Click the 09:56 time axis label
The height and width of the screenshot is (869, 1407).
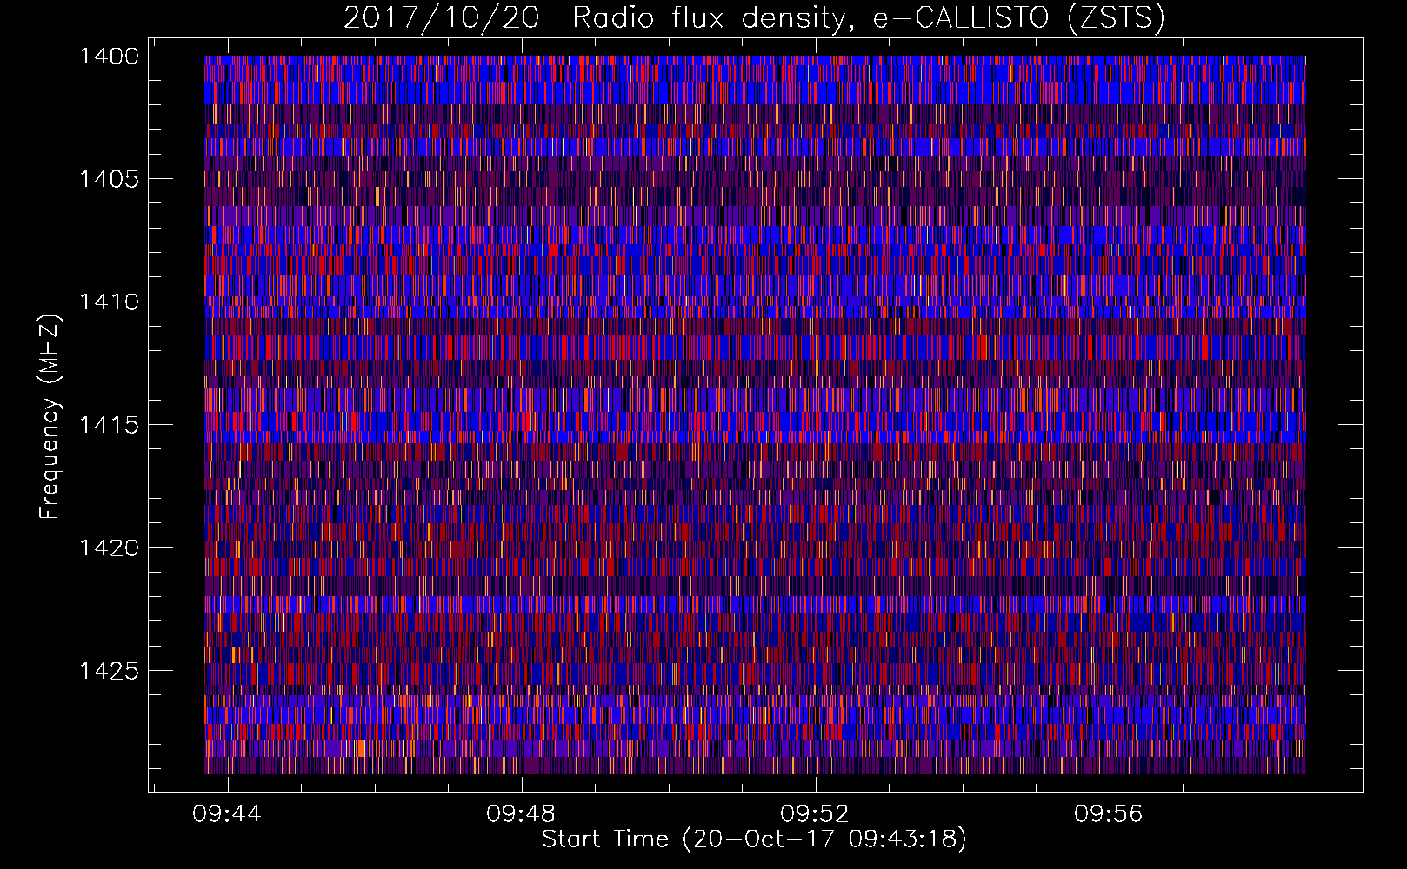pos(1109,814)
